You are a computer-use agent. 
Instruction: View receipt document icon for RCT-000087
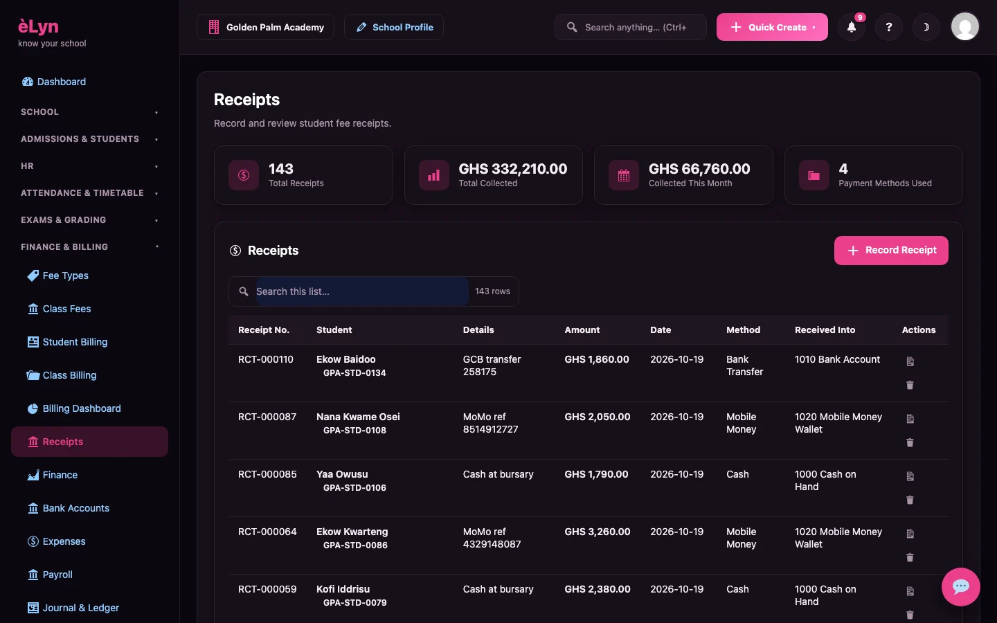pyautogui.click(x=910, y=419)
